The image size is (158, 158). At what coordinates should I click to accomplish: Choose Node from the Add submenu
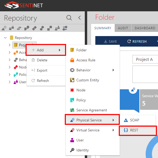81,90
